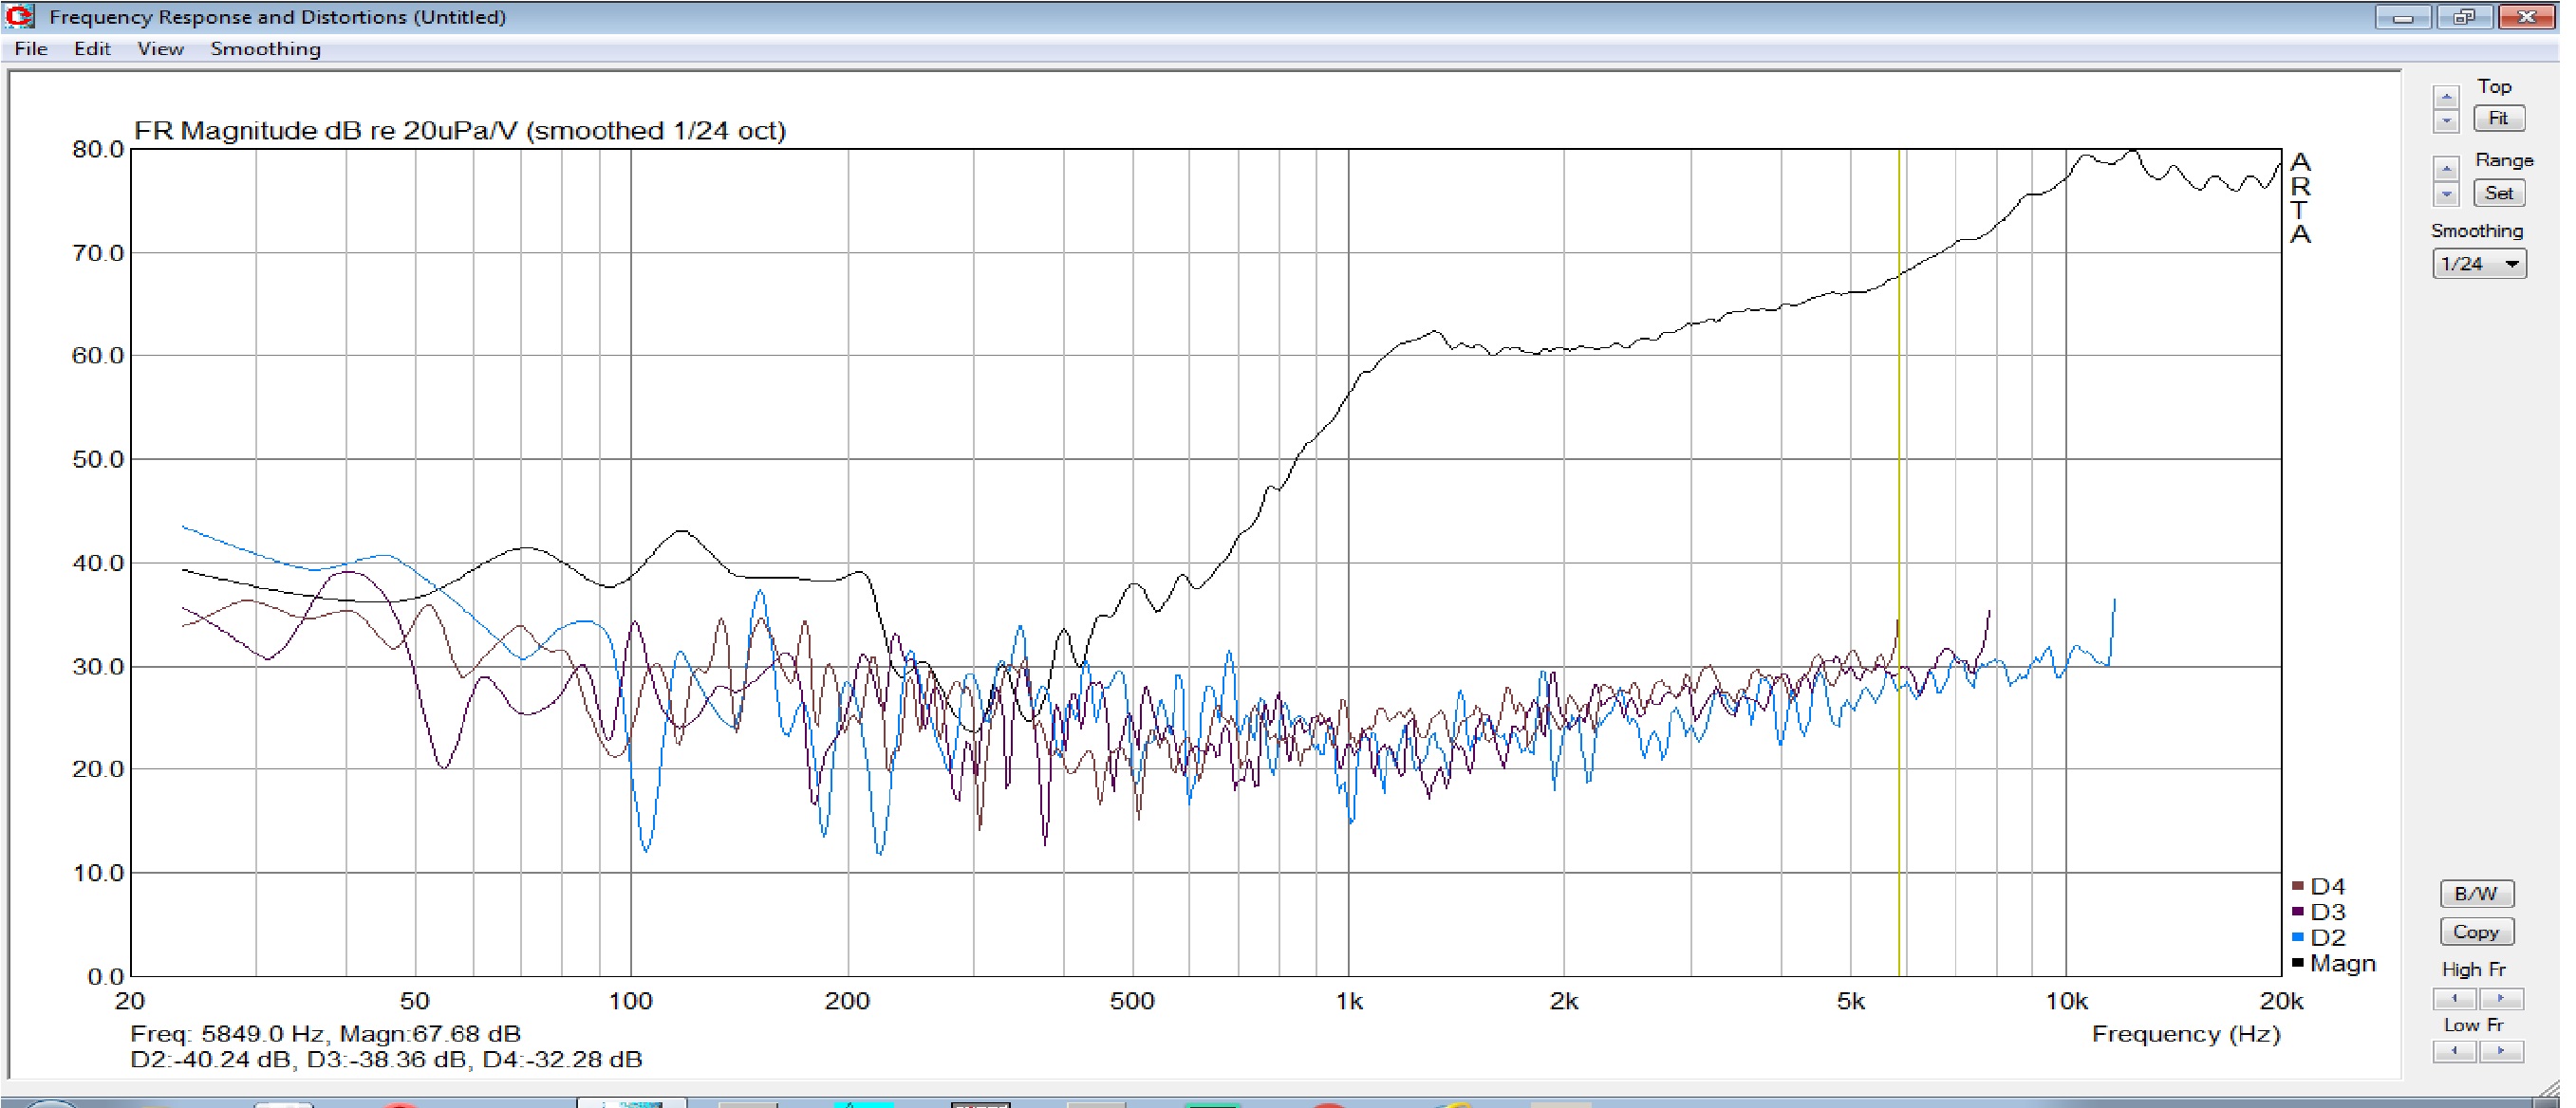
Task: Open the 1/24 Smoothing dropdown
Action: tap(2478, 264)
